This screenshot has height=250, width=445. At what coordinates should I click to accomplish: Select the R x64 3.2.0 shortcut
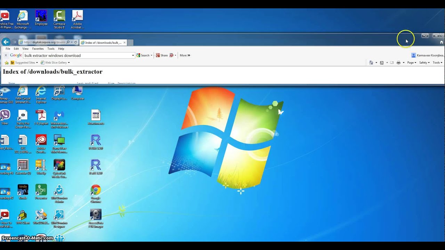[96, 167]
